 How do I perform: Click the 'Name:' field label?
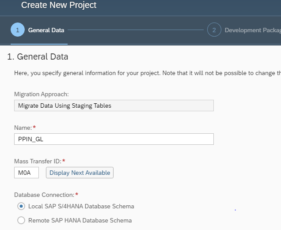click(23, 128)
